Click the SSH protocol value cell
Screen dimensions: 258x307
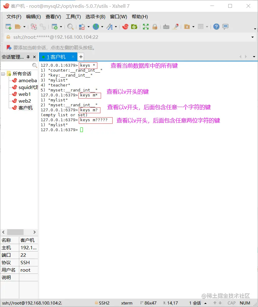tap(29, 263)
